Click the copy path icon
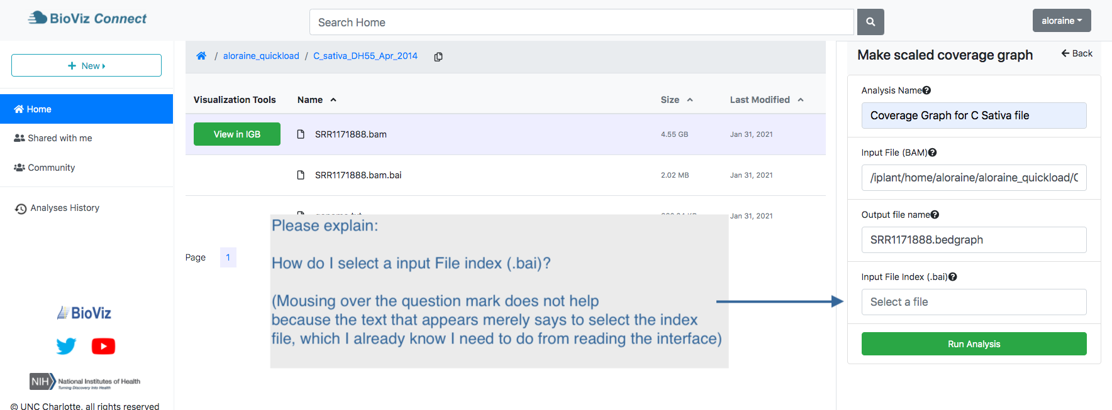The width and height of the screenshot is (1112, 410). [x=438, y=57]
